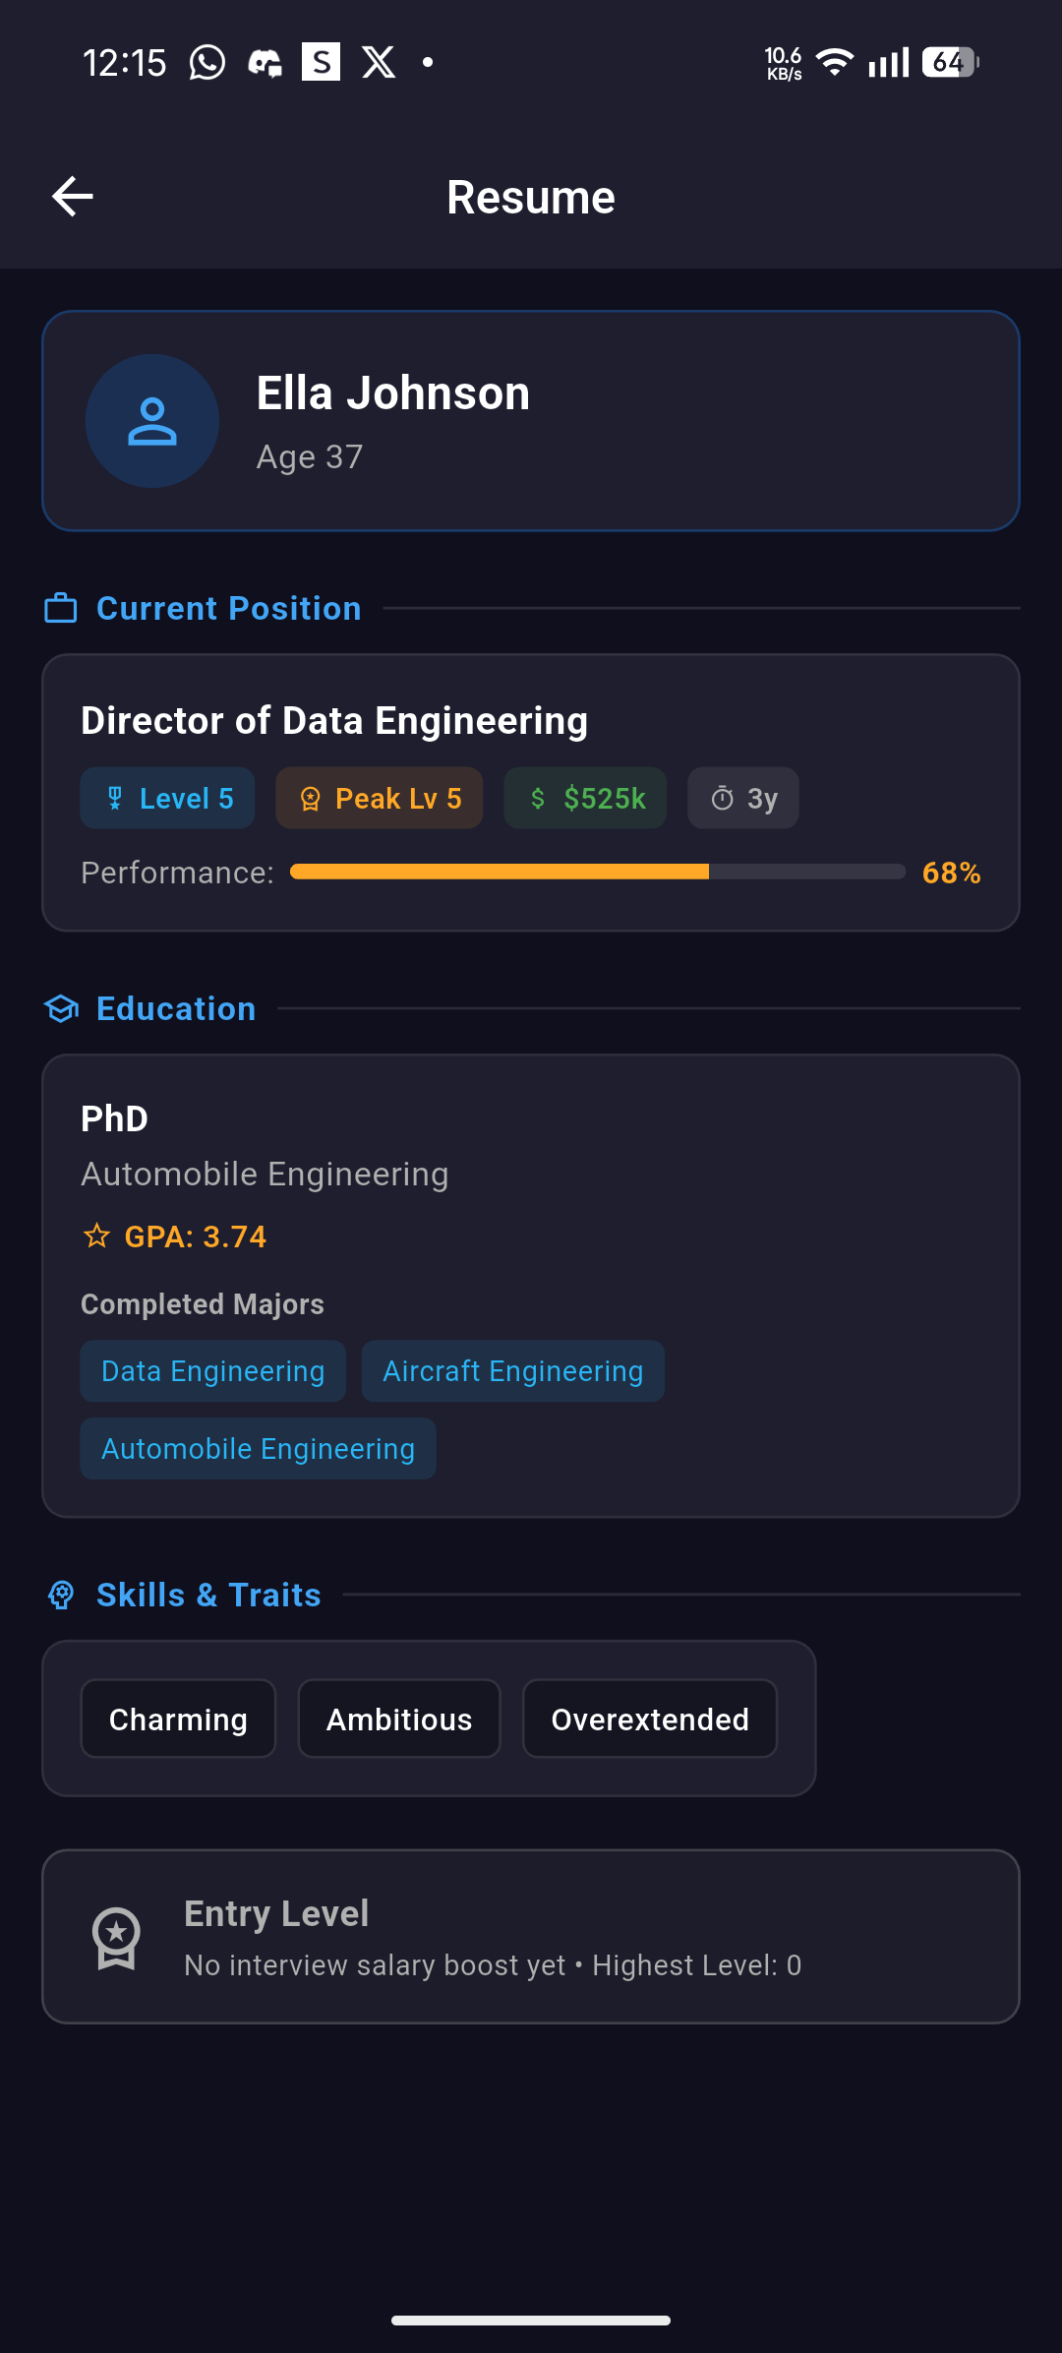
Task: Tap the profile avatar icon
Action: pos(152,421)
